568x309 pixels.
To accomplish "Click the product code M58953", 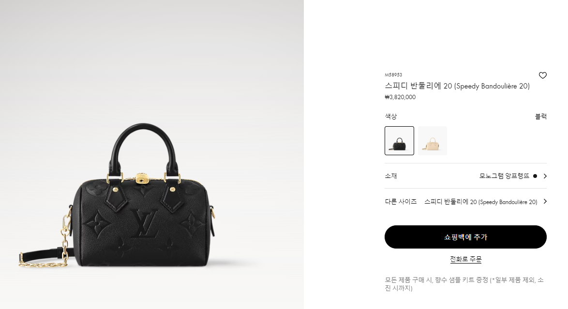I will point(393,74).
